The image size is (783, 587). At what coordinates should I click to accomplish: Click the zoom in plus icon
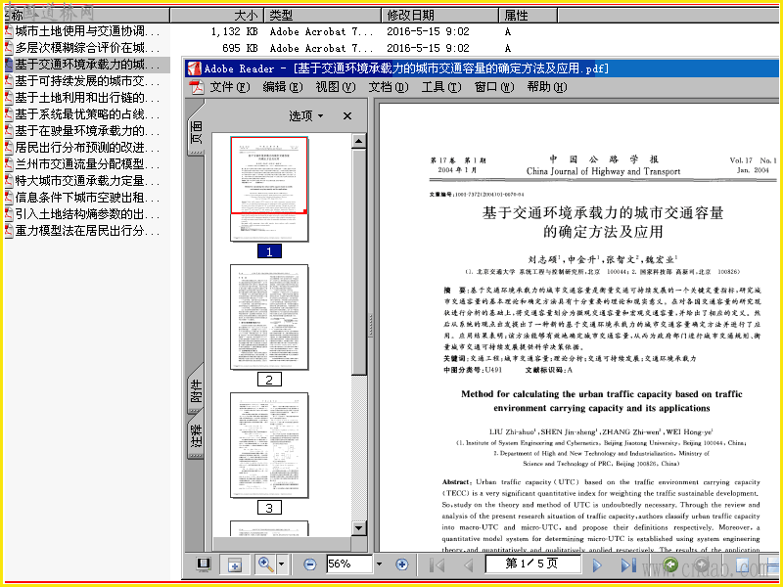401,564
